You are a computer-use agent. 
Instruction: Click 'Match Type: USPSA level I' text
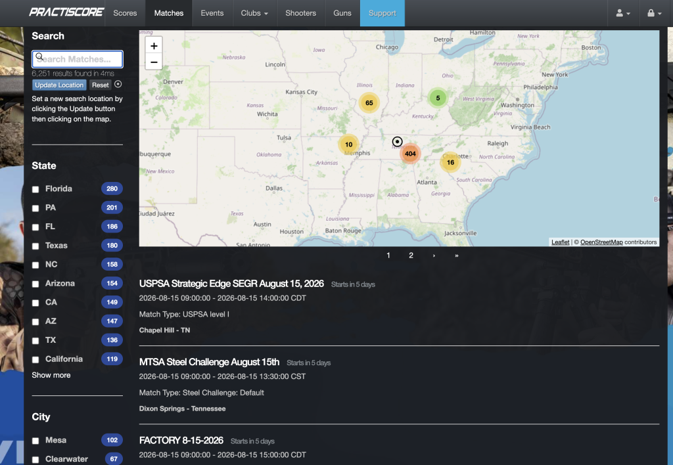click(x=184, y=314)
